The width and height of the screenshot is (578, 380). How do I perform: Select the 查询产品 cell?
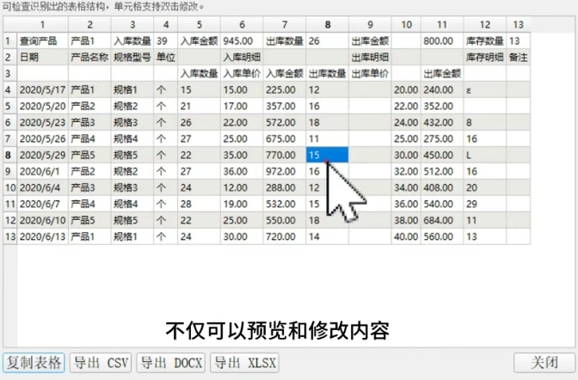point(42,41)
